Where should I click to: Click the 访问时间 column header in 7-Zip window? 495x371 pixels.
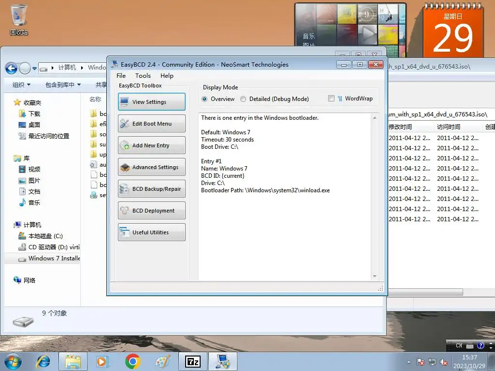click(x=448, y=127)
